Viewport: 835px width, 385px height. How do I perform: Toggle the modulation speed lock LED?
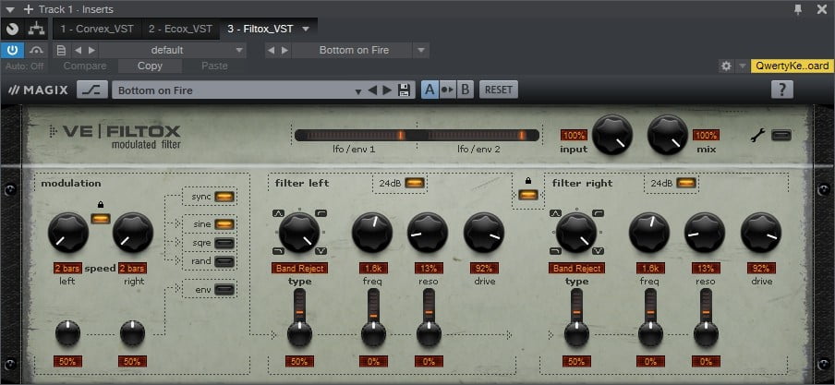(x=101, y=218)
